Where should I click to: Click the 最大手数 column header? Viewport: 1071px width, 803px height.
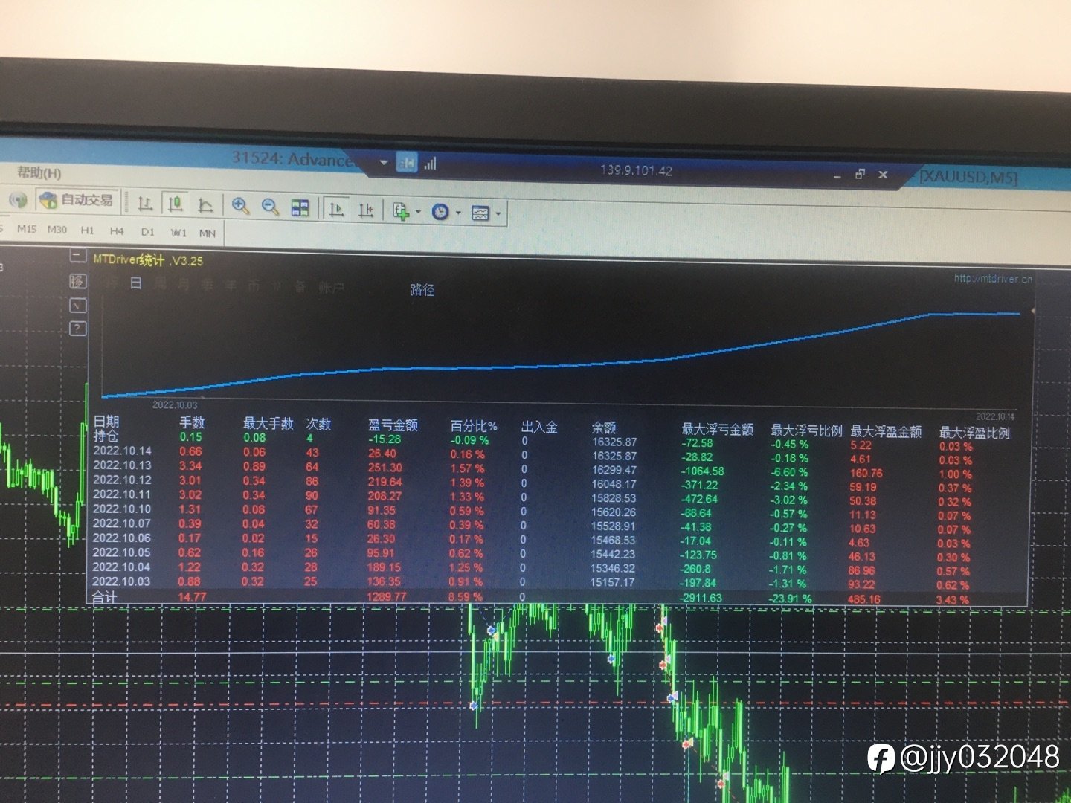268,423
